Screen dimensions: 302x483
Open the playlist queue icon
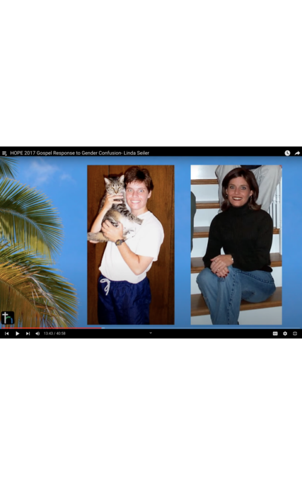click(4, 153)
